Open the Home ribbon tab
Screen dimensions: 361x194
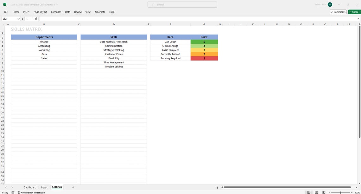pyautogui.click(x=16, y=12)
